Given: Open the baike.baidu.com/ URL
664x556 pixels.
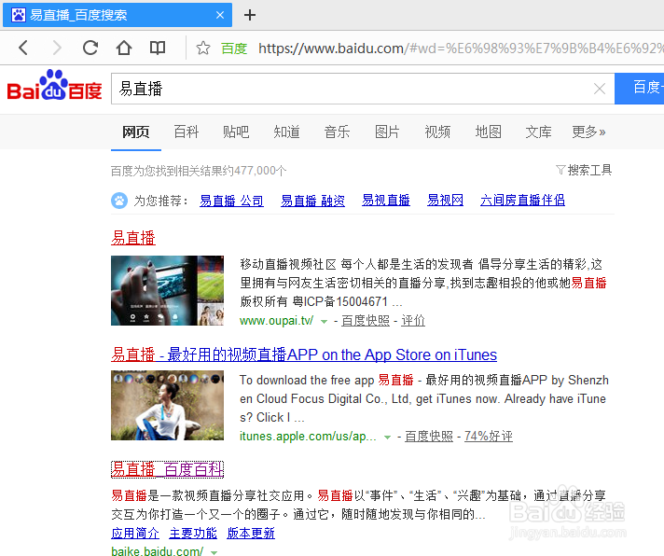Looking at the screenshot, I should click(x=157, y=551).
